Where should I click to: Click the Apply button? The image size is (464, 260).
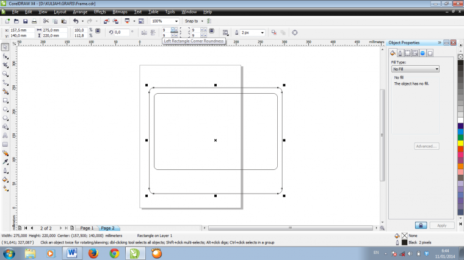coord(442,225)
